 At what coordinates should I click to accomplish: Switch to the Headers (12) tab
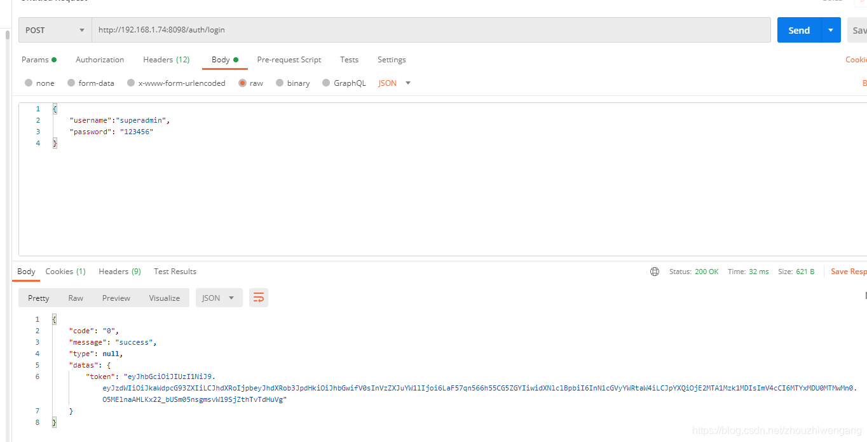(x=166, y=59)
